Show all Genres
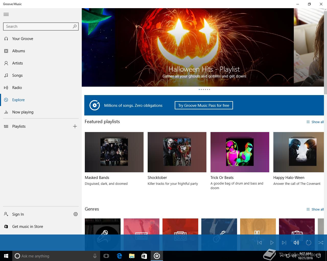The width and height of the screenshot is (327, 261). 315,209
